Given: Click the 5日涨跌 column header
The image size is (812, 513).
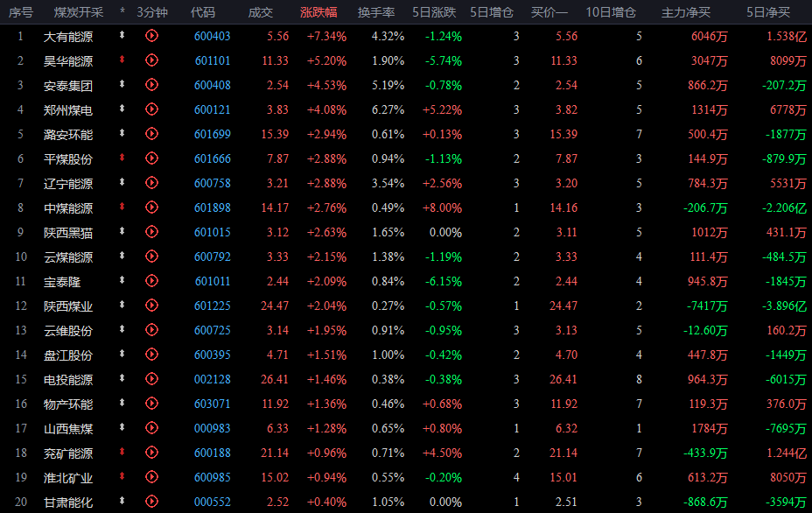Looking at the screenshot, I should [x=434, y=12].
